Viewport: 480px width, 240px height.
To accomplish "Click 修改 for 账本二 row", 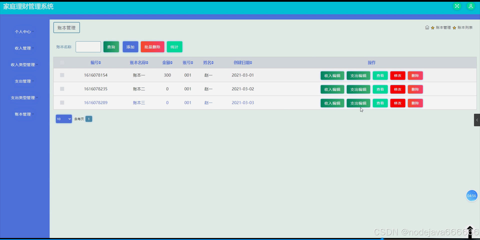I will [x=398, y=89].
